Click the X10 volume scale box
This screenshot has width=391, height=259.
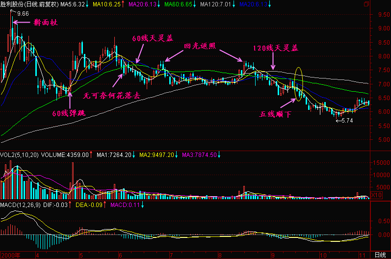coord(376,195)
